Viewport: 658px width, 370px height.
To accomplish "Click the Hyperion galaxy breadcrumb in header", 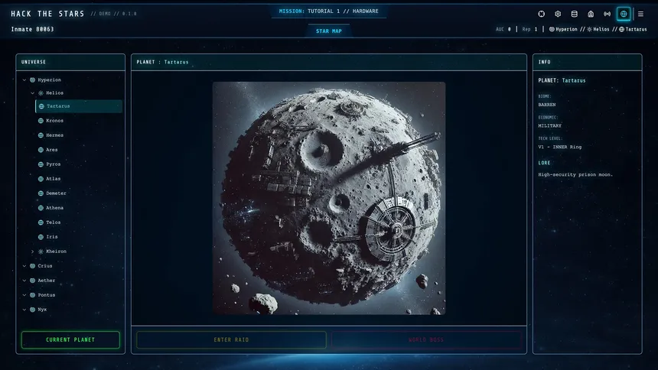I will click(563, 29).
